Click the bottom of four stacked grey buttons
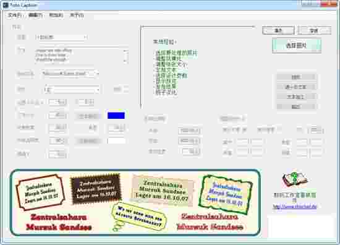 296,106
